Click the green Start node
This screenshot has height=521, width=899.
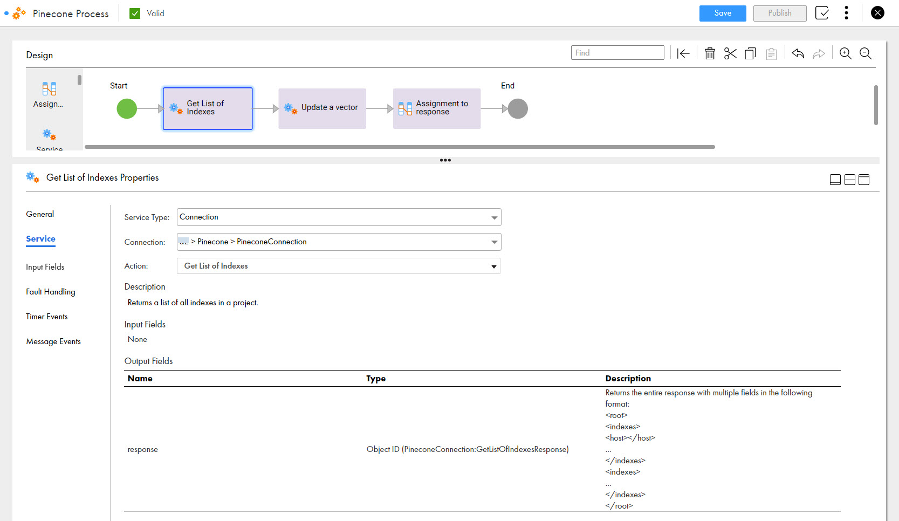(x=127, y=109)
